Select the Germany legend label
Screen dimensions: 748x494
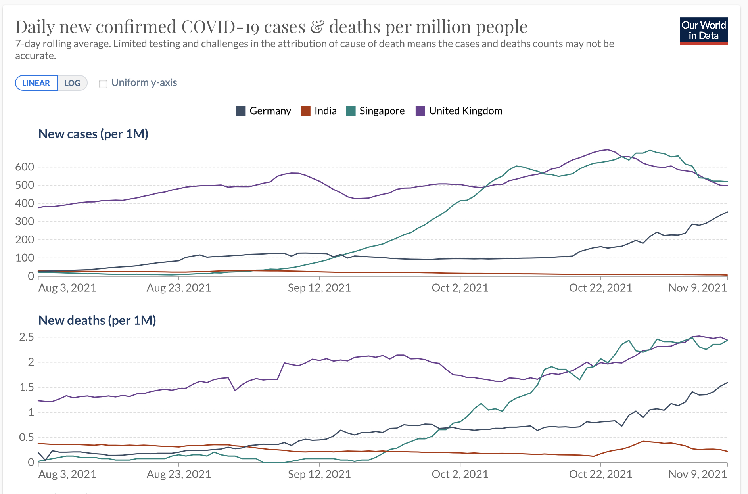point(270,111)
